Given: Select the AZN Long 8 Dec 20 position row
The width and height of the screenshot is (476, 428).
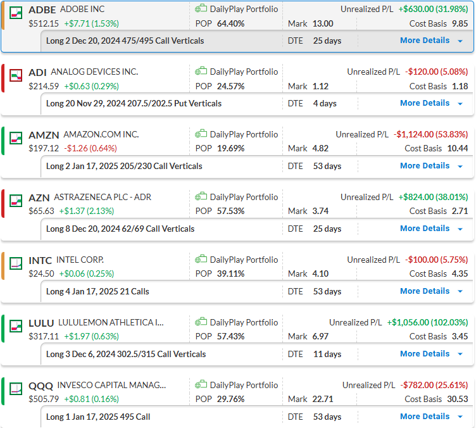Looking at the screenshot, I should click(120, 229).
